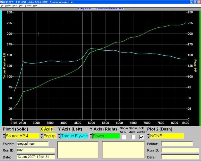Click Reset in the menu bar
The width and height of the screenshot is (201, 161).
tap(21, 5)
